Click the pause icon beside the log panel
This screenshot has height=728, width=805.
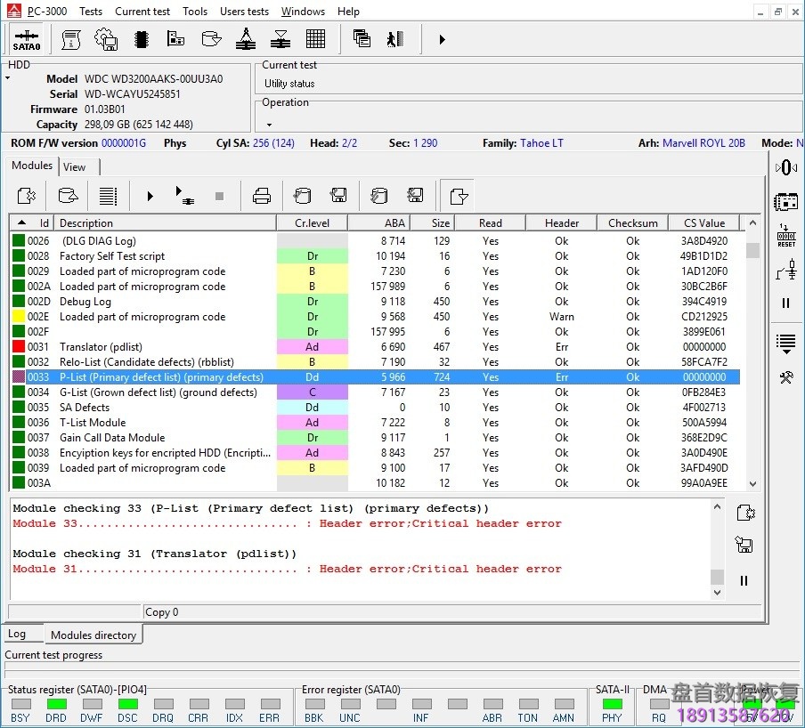[744, 580]
